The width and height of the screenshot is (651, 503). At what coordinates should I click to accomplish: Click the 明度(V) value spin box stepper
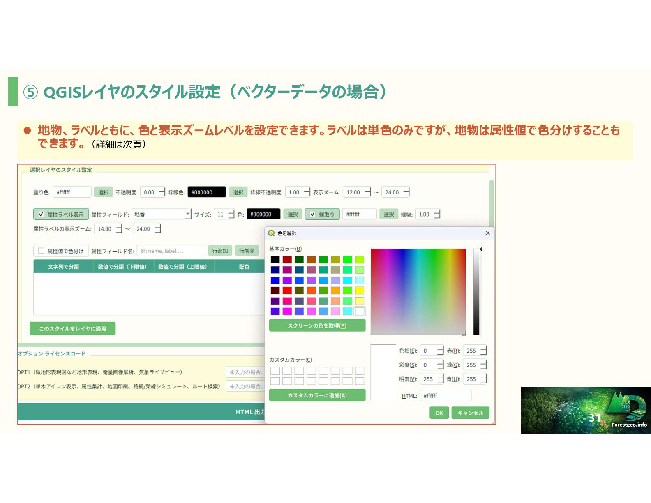tap(440, 379)
